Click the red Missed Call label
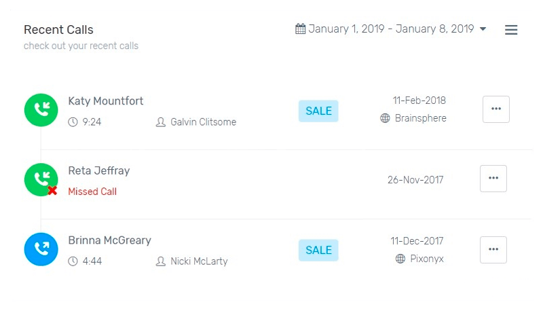The height and width of the screenshot is (311, 543). [92, 191]
